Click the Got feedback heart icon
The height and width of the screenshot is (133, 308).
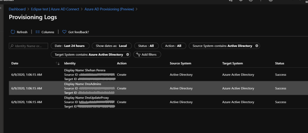tap(64, 32)
